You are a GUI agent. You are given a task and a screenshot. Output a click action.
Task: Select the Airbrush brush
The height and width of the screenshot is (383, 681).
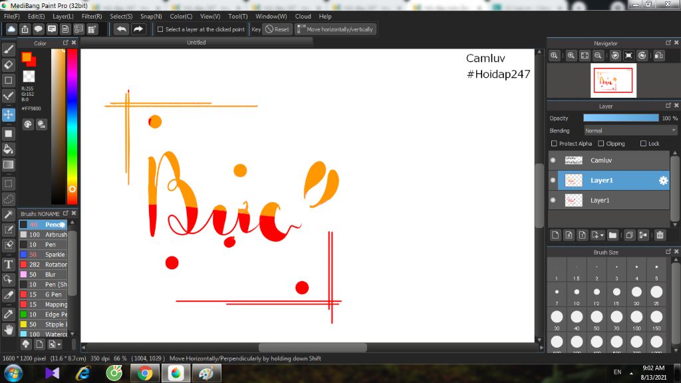[x=43, y=235]
